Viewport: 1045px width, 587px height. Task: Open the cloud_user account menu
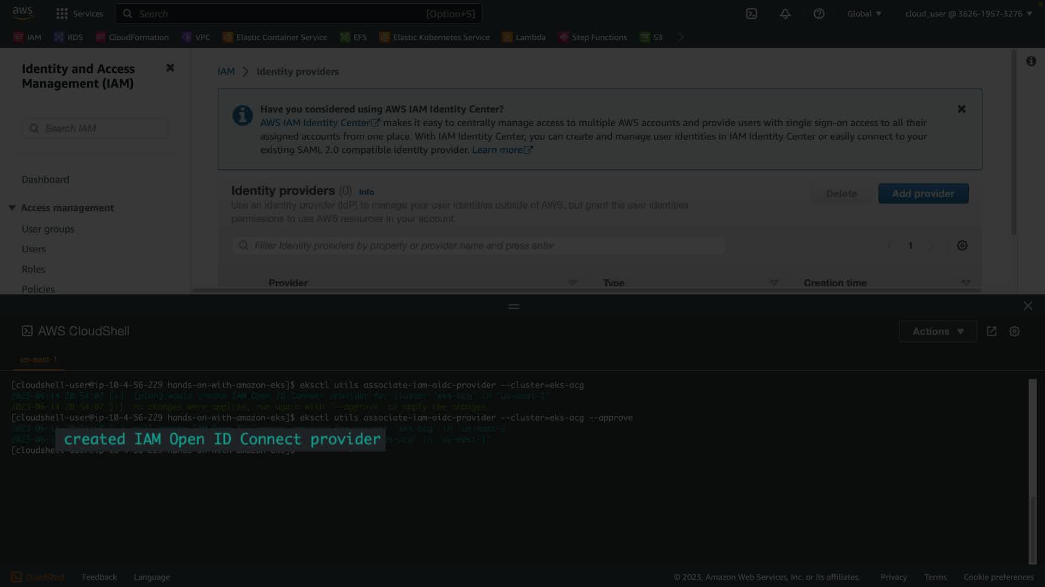(968, 14)
